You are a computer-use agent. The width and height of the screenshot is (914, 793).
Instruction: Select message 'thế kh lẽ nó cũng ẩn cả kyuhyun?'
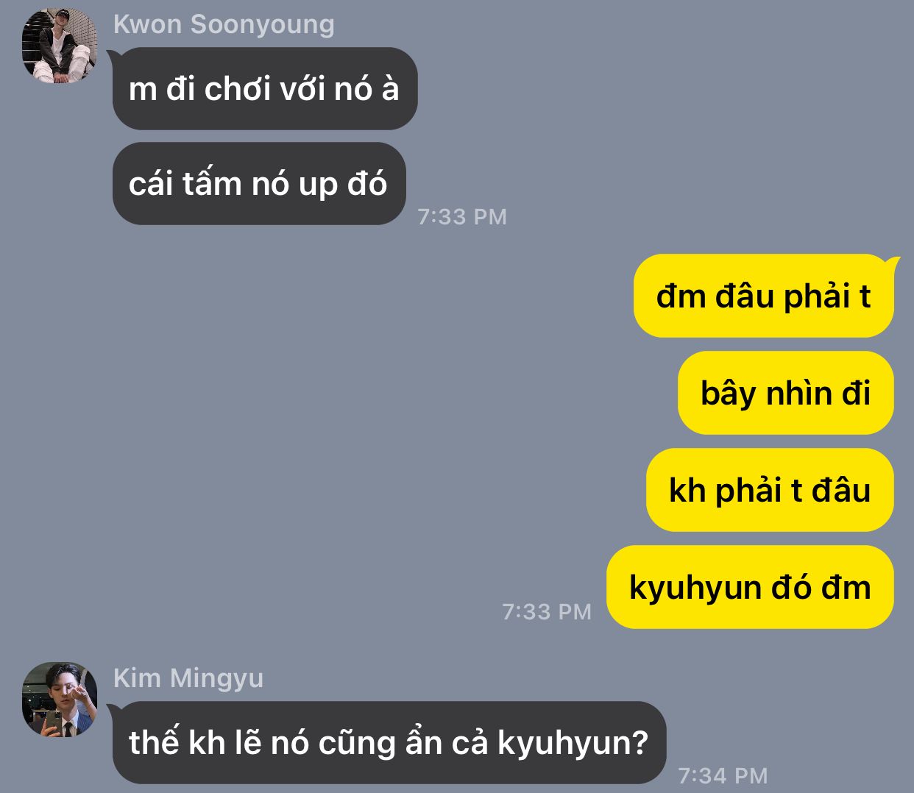point(389,742)
